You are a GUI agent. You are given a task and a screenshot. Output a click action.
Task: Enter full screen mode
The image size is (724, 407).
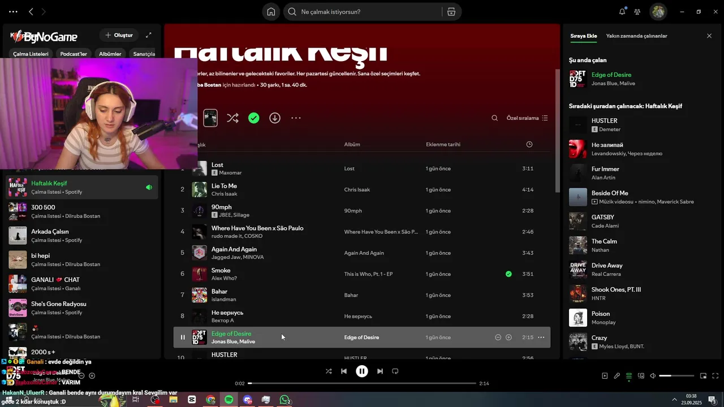(x=715, y=376)
